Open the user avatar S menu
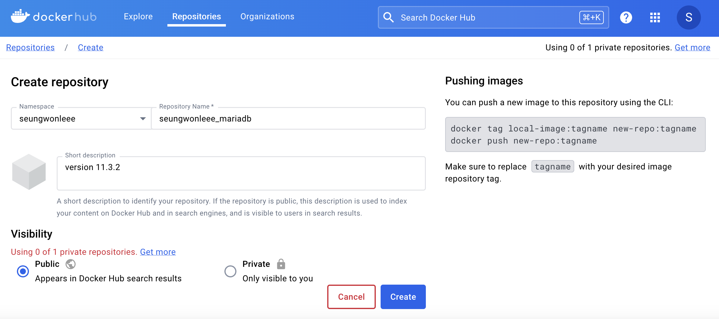This screenshot has width=719, height=319. tap(689, 17)
